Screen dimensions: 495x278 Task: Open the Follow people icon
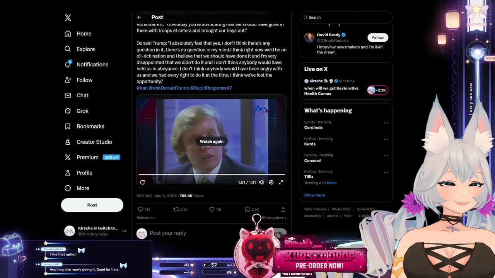(x=68, y=80)
